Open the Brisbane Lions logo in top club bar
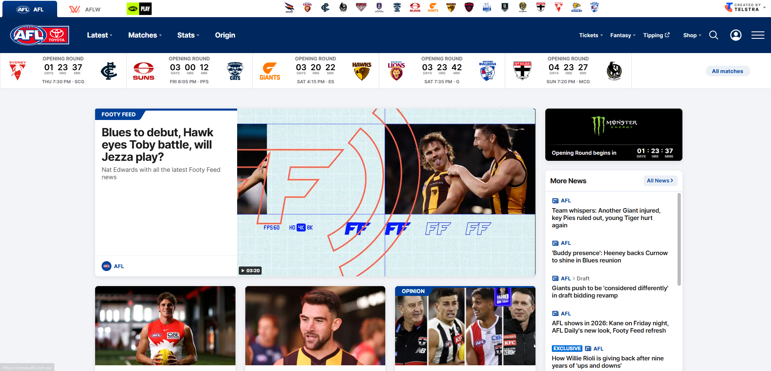The image size is (771, 371). tap(307, 8)
